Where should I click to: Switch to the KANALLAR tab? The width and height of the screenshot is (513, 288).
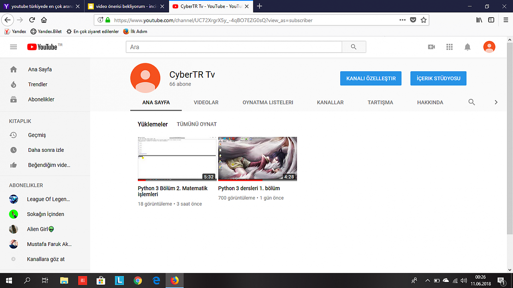pyautogui.click(x=330, y=103)
